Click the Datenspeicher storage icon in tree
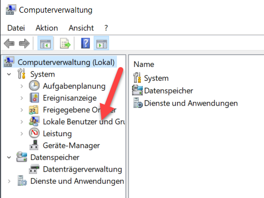The image size is (264, 198). click(22, 157)
